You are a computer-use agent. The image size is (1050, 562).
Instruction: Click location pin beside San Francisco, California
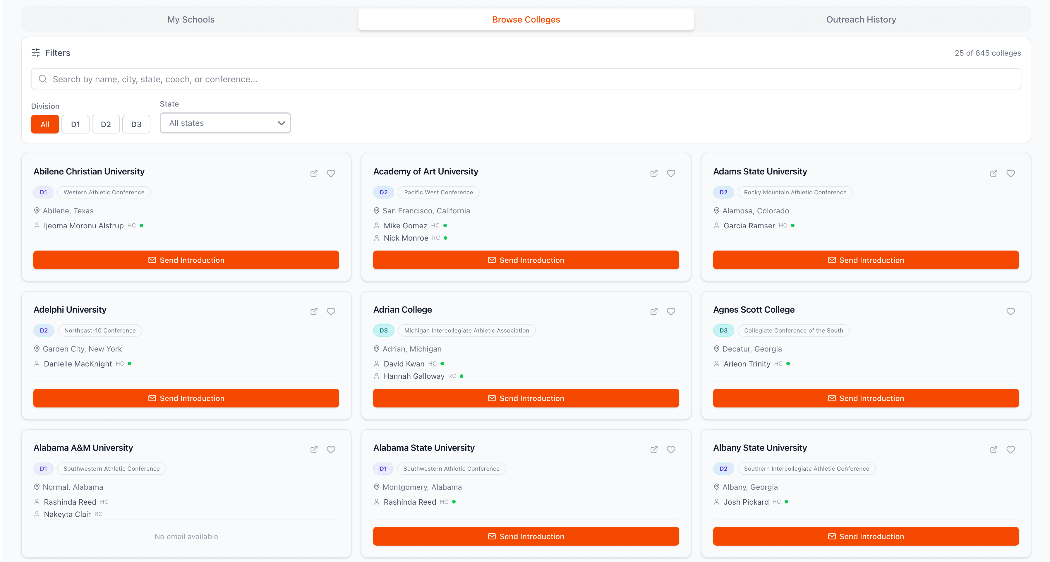[x=377, y=210]
